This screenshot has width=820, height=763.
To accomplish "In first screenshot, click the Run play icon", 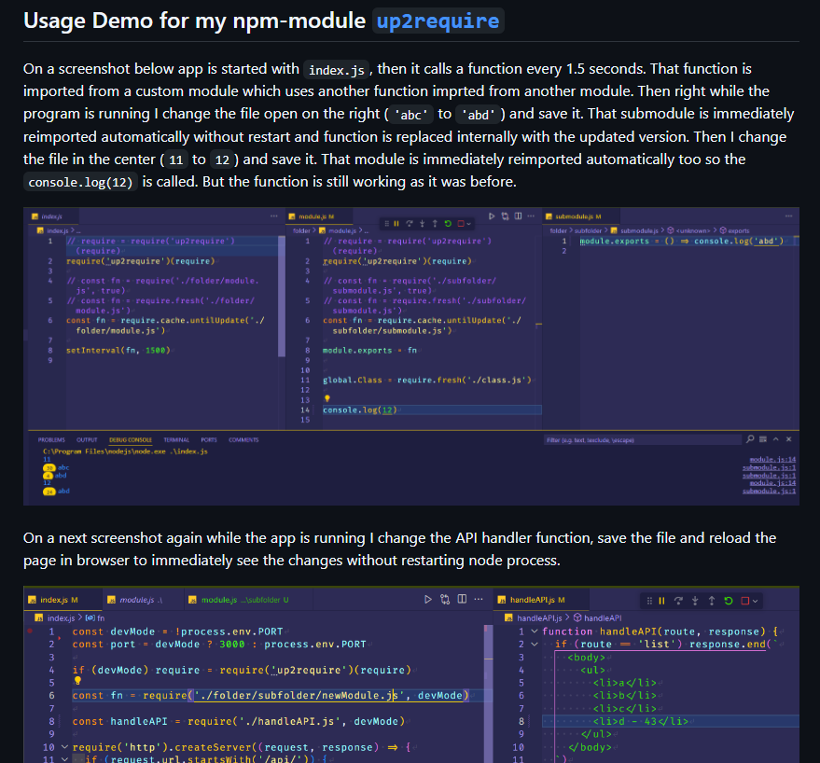I will click(492, 216).
